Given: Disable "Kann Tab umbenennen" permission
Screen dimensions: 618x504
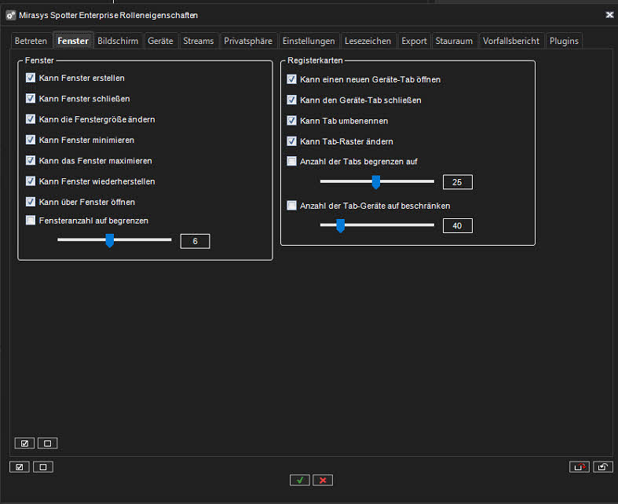Looking at the screenshot, I should [x=292, y=120].
